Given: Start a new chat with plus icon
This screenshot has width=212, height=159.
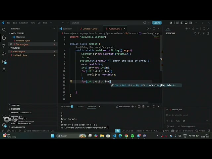Looking at the screenshot, I should (186, 29).
